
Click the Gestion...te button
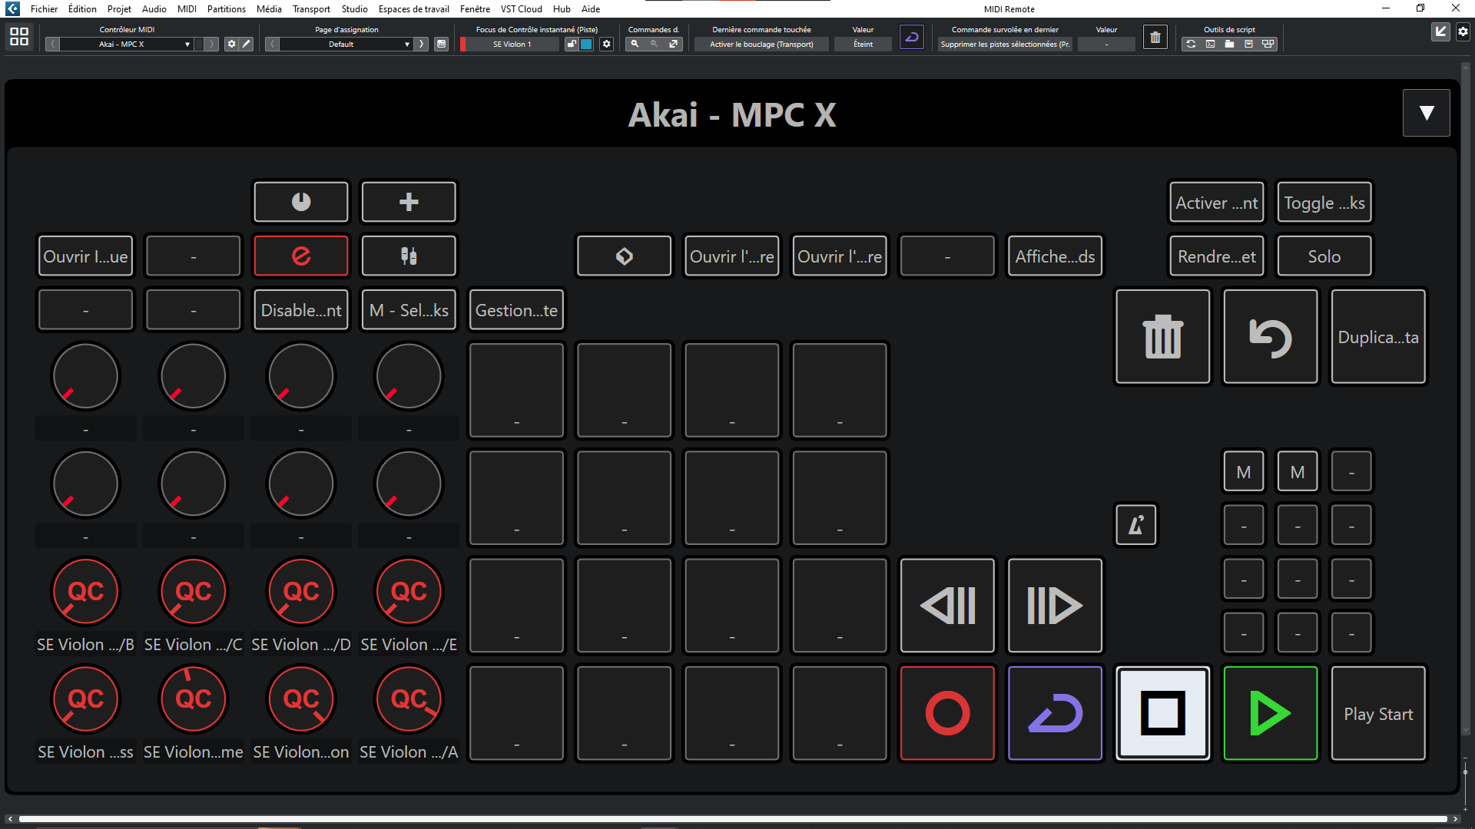(x=515, y=309)
